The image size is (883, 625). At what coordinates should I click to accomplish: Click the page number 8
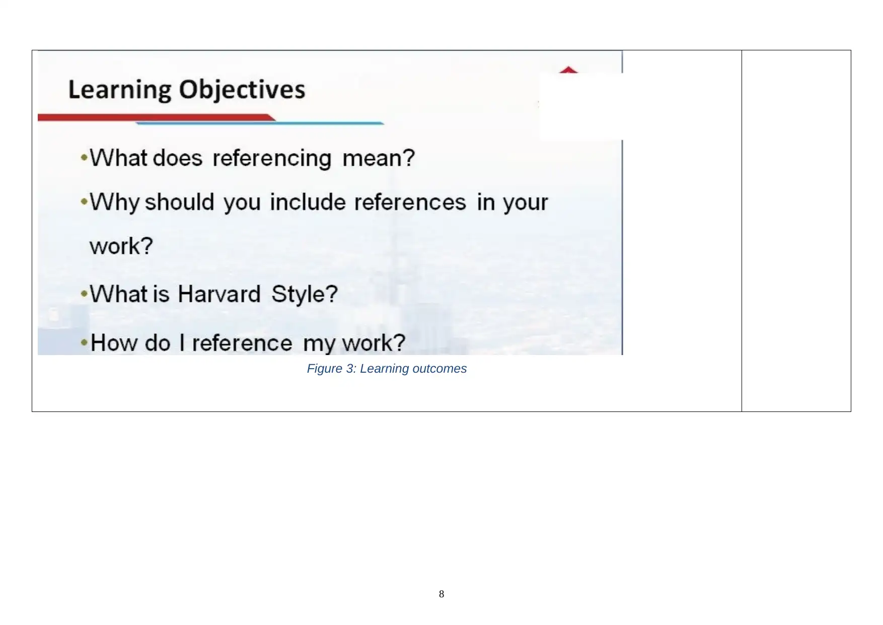441,594
